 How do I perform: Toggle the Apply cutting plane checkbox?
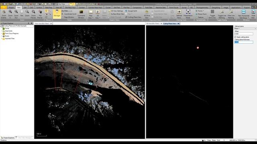(x=235, y=37)
